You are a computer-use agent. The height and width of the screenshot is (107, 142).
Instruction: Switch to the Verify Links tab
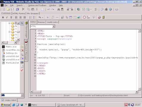52,22
